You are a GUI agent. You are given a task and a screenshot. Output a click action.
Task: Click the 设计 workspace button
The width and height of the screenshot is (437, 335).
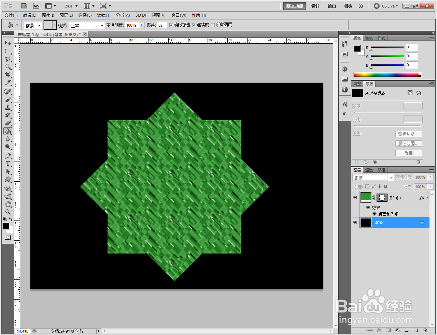[315, 6]
